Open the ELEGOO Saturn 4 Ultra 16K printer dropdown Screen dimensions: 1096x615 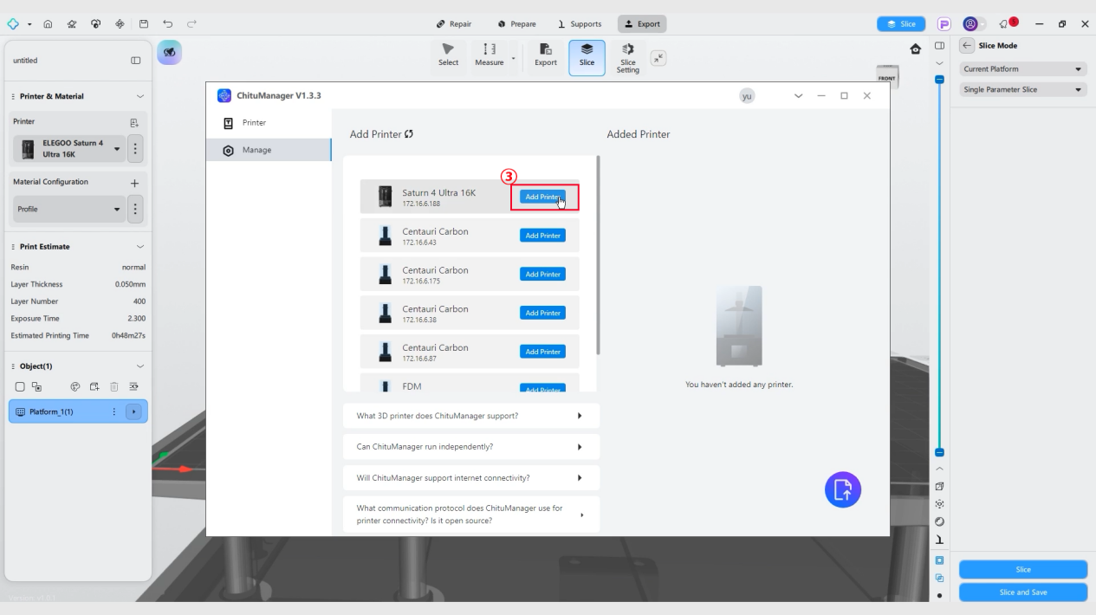pos(68,148)
